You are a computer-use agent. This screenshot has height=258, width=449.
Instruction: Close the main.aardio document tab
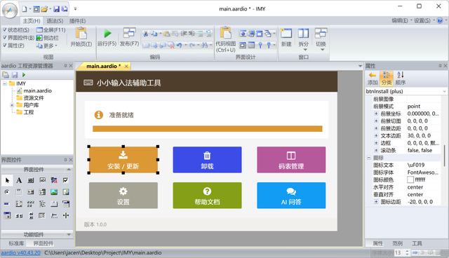(x=126, y=67)
